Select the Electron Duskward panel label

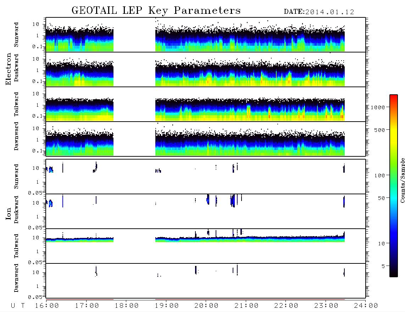[16, 68]
